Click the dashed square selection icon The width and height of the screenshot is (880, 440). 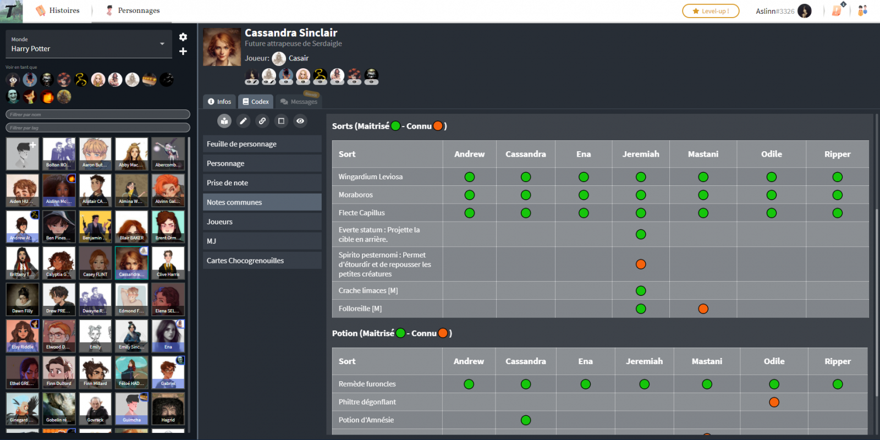pos(281,121)
